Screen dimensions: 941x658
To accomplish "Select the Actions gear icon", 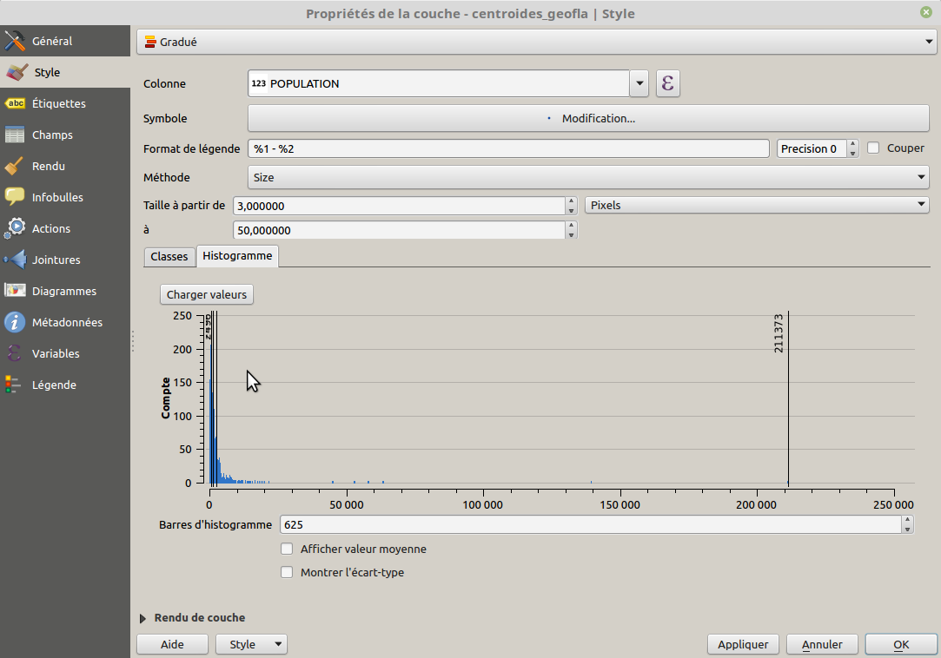I will point(15,228).
